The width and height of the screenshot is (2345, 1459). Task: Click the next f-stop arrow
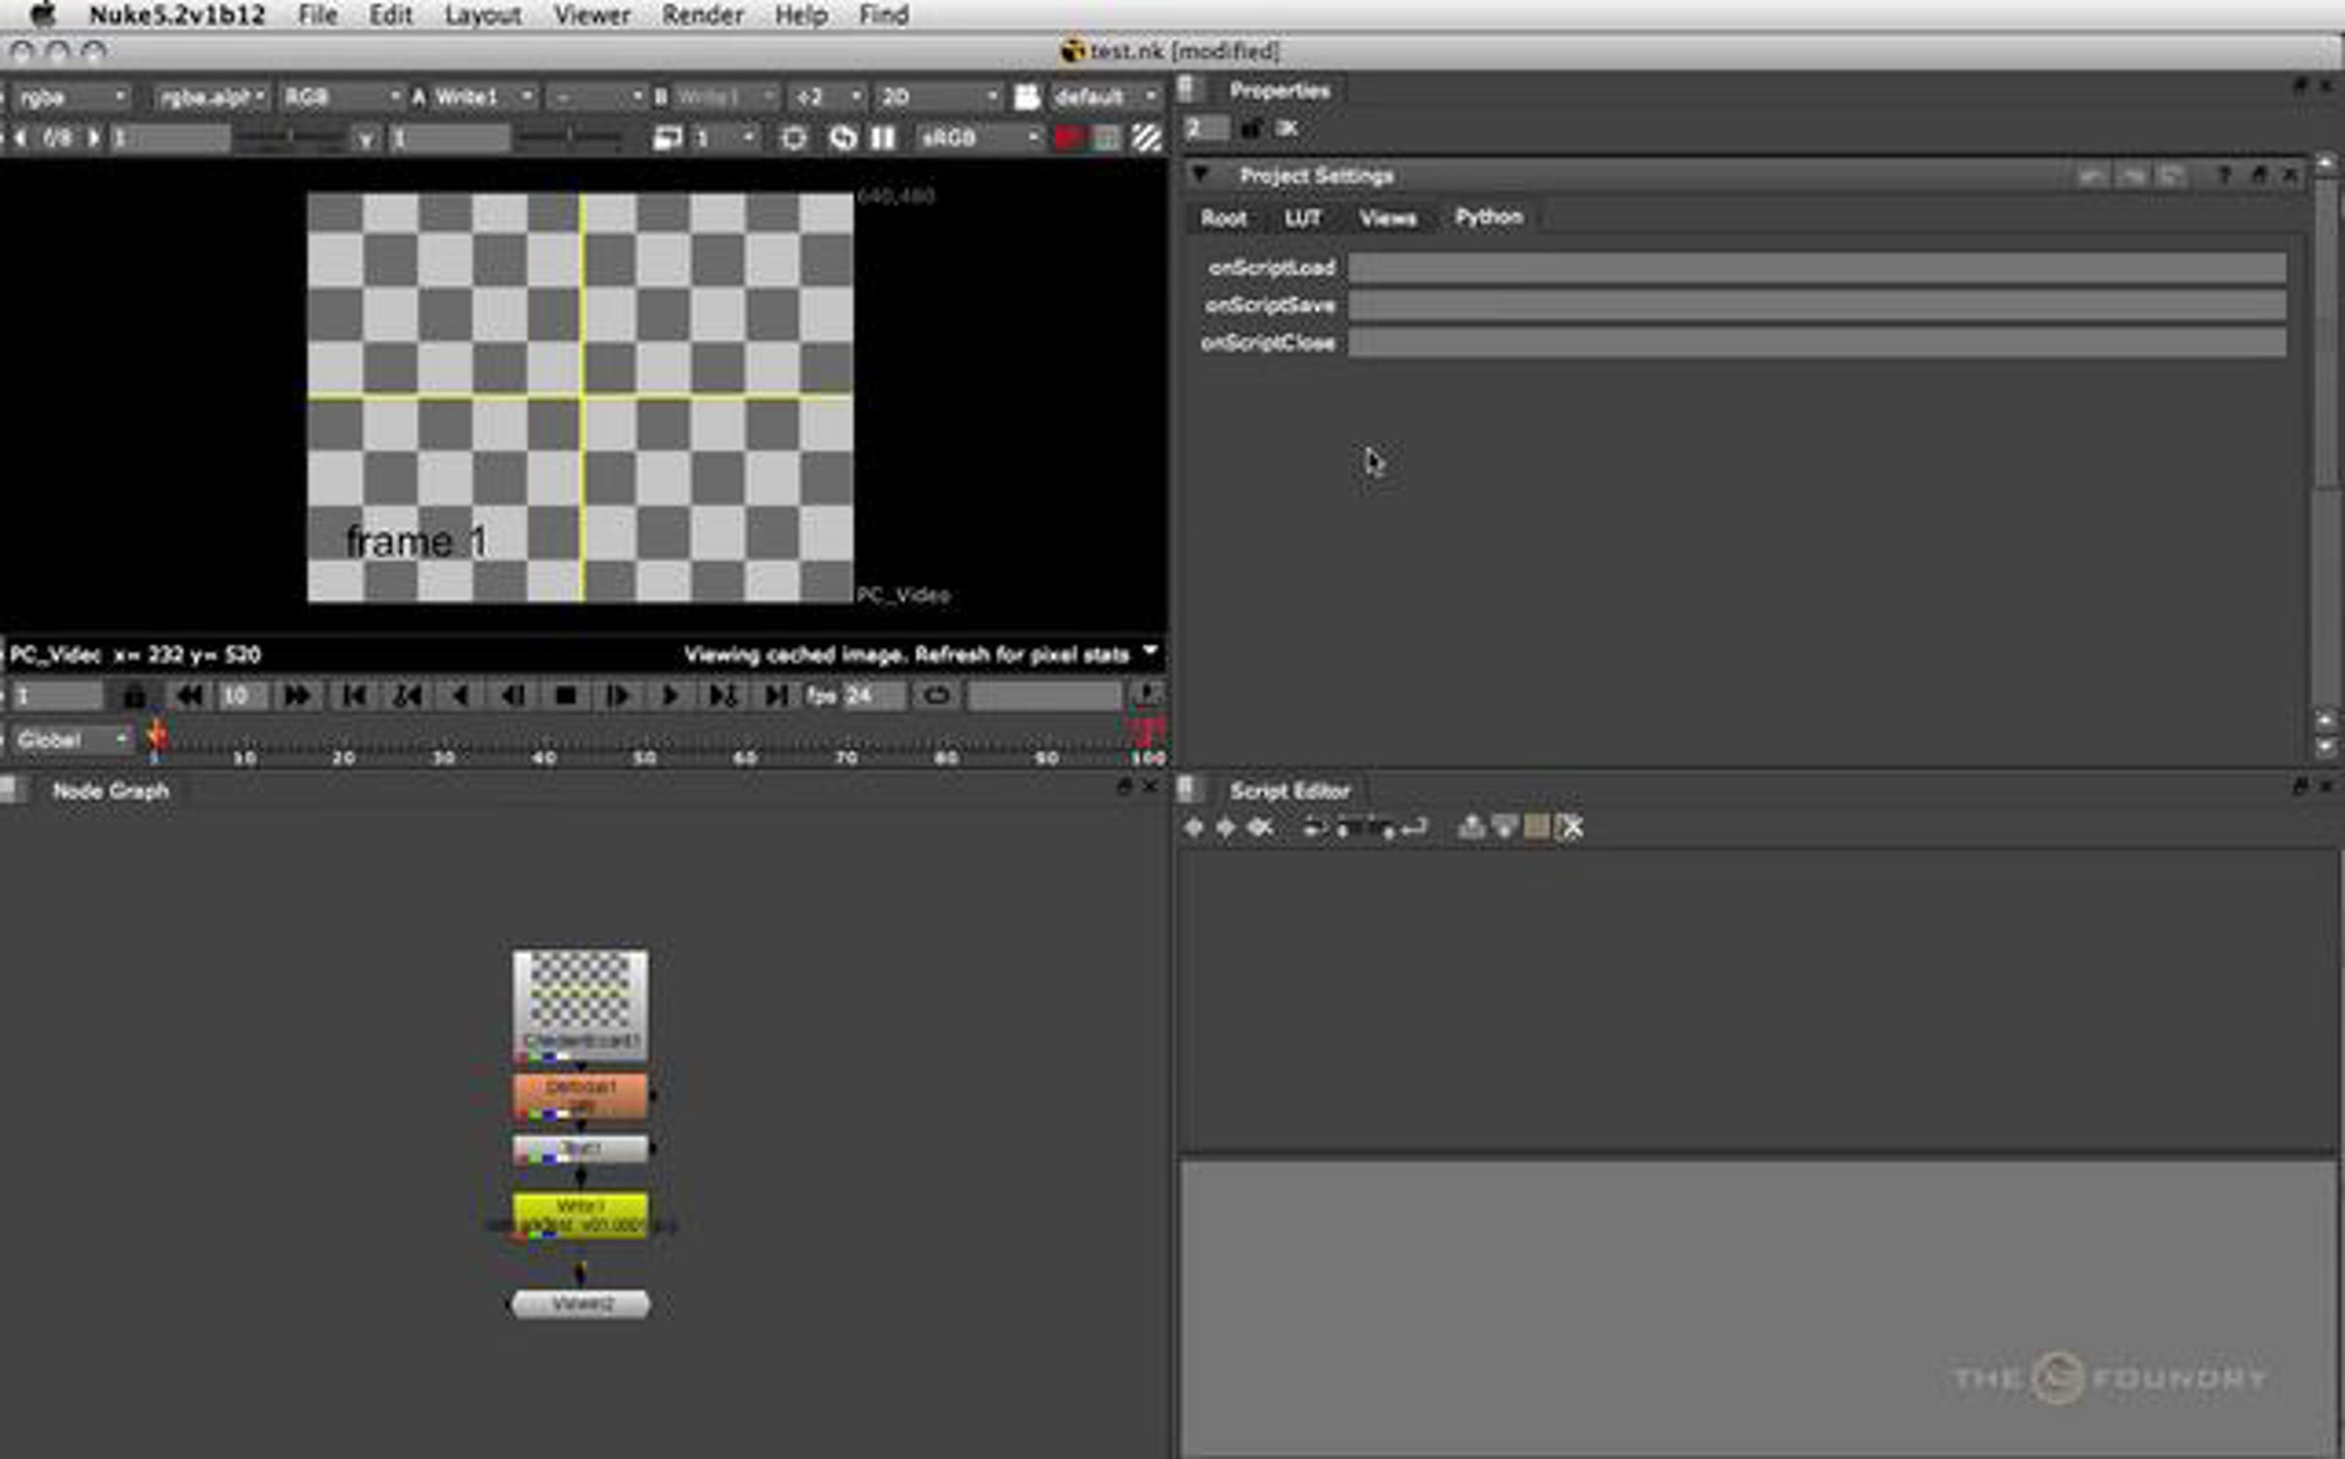94,138
